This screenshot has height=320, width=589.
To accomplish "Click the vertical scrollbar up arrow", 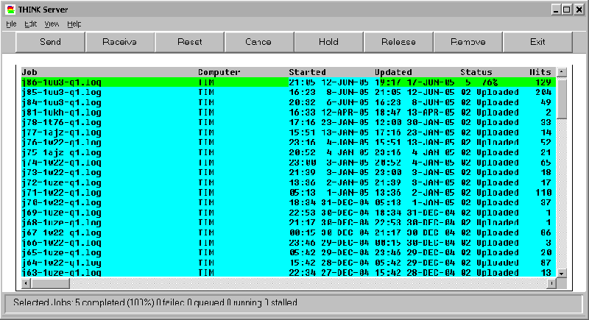I will pos(562,72).
